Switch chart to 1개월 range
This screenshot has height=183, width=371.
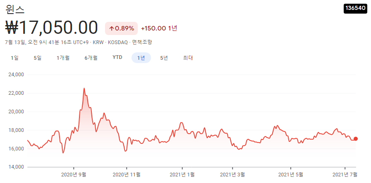coord(63,58)
